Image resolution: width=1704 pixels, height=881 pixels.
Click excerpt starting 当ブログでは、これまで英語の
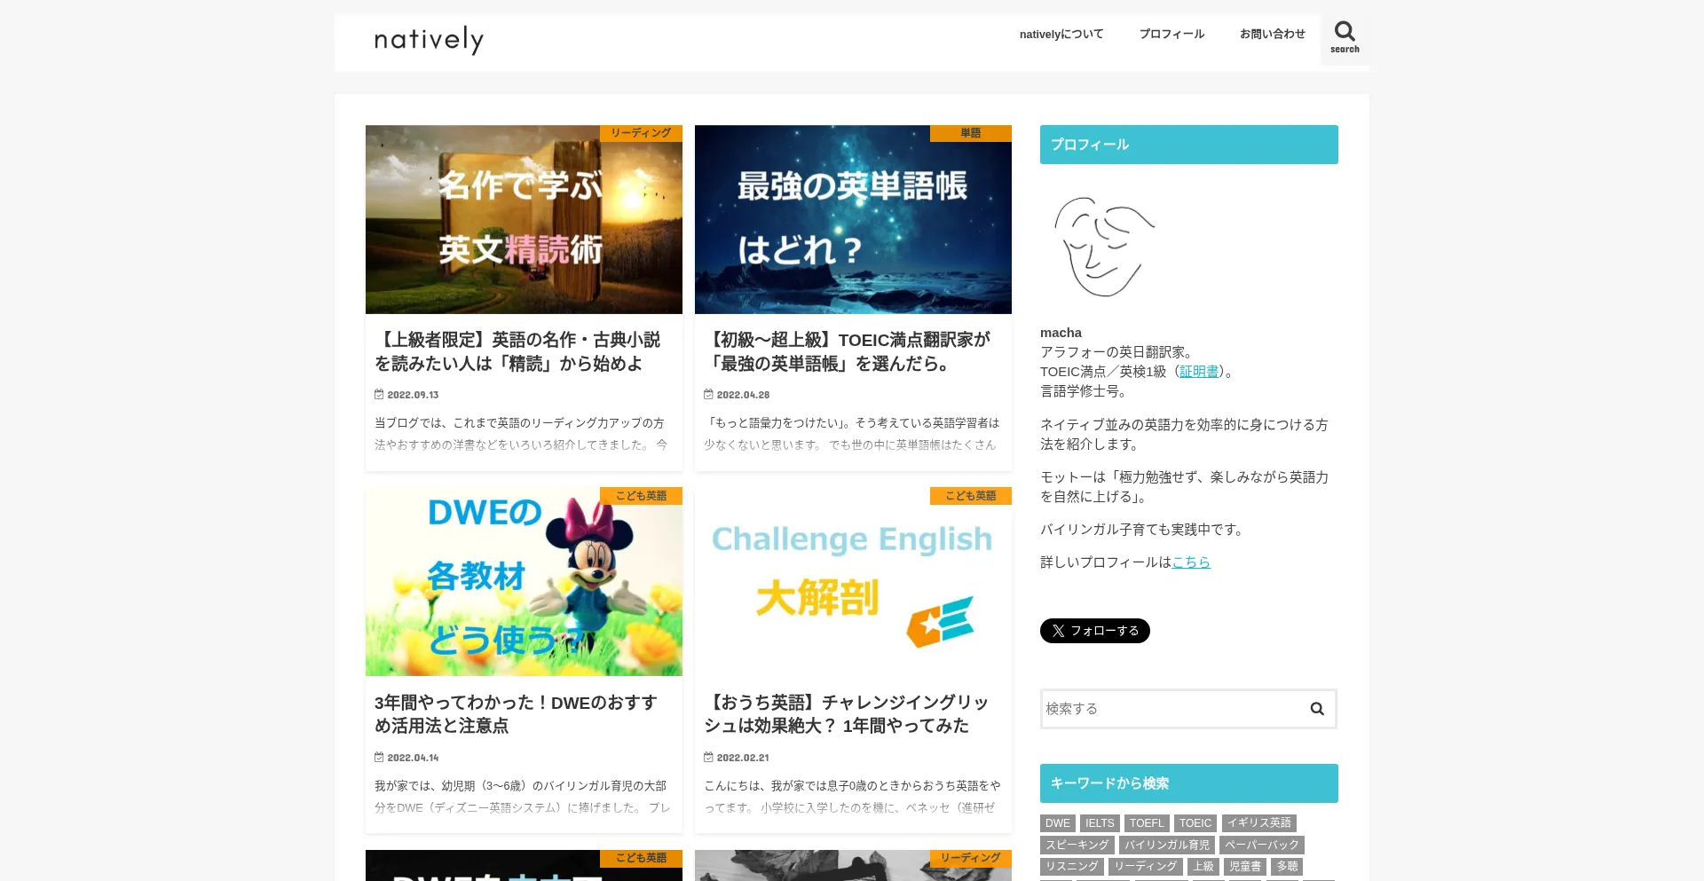pyautogui.click(x=521, y=434)
